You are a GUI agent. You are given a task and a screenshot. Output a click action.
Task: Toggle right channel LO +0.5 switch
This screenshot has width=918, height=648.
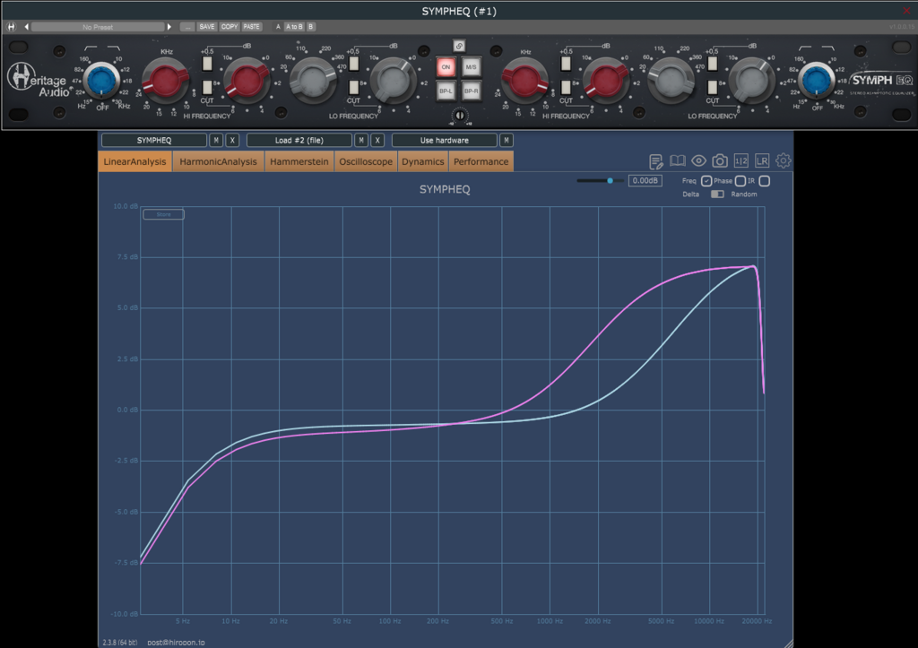pos(712,64)
